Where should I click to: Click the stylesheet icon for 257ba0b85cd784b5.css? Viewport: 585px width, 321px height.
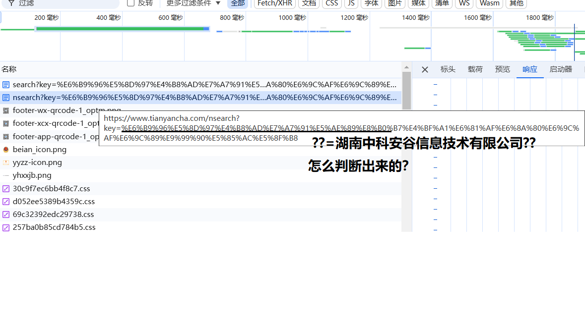(6, 227)
